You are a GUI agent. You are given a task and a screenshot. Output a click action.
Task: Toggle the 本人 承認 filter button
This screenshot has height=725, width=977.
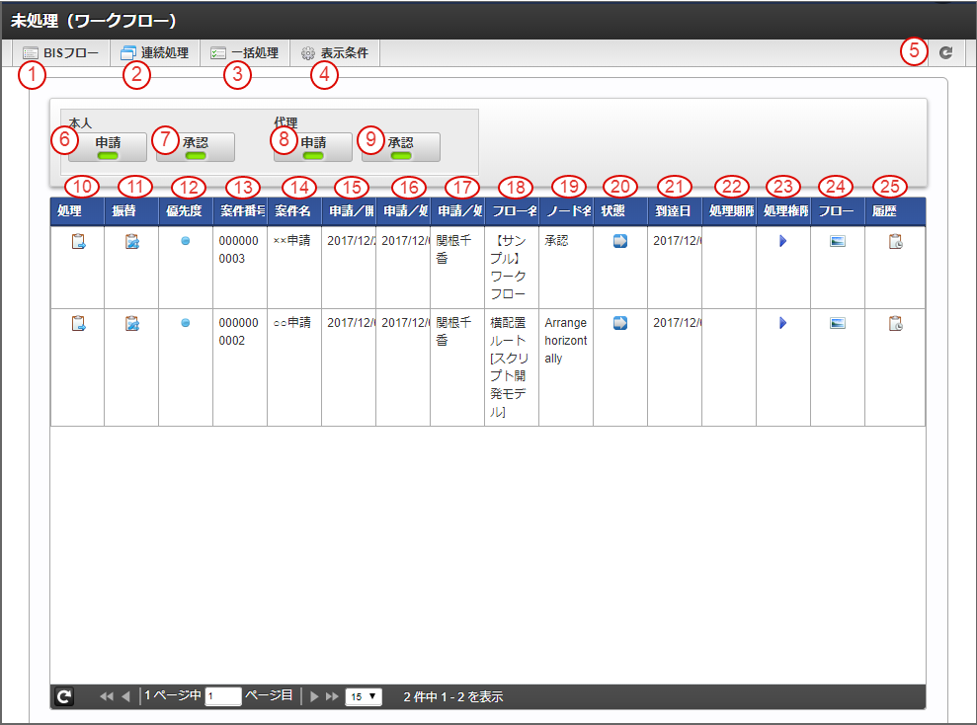(x=196, y=147)
